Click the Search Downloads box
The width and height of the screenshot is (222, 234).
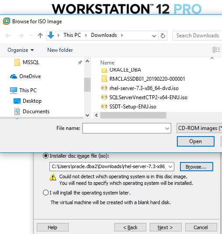pyautogui.click(x=197, y=36)
